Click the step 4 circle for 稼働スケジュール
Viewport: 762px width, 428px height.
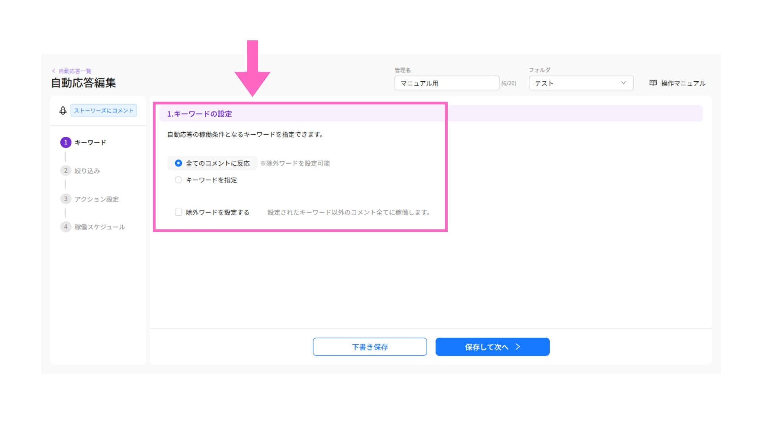(66, 227)
